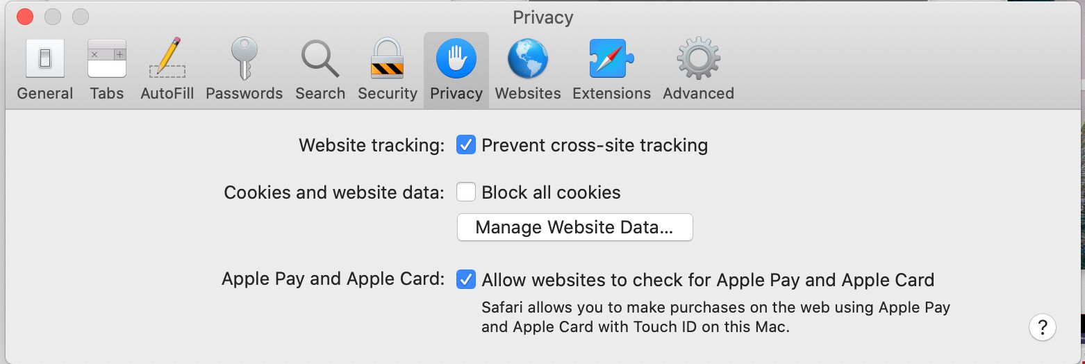The width and height of the screenshot is (1085, 364).
Task: Disable Prevent cross-site tracking checkbox
Action: point(465,145)
